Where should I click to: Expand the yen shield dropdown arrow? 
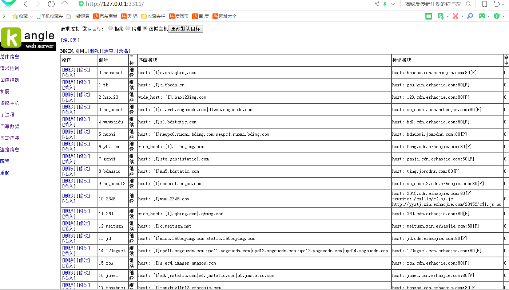504,16
